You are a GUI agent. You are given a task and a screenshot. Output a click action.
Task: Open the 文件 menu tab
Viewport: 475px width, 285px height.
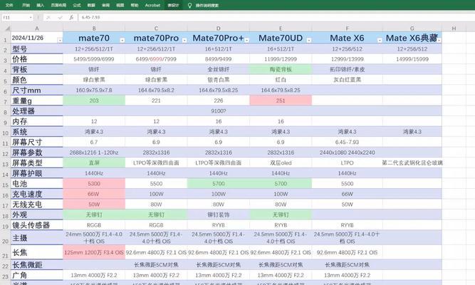click(9, 5)
